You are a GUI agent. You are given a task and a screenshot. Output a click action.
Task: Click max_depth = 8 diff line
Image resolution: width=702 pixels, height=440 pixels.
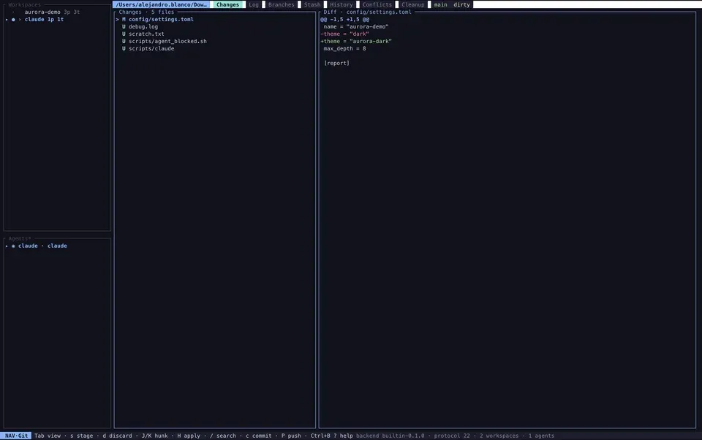coord(344,48)
